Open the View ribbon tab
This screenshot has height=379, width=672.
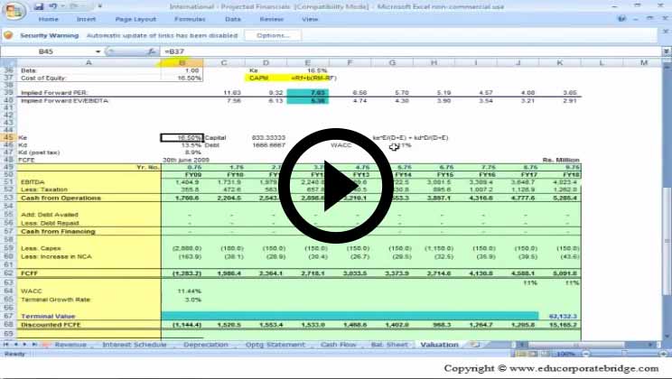(x=310, y=19)
